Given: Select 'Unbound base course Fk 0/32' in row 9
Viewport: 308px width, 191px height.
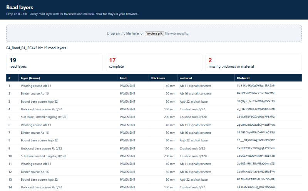Looking at the screenshot, I should point(42,148).
